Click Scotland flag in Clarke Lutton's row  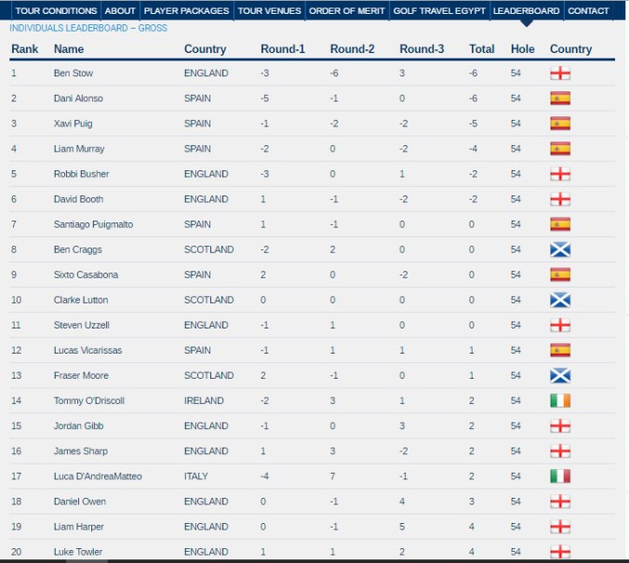[x=559, y=300]
